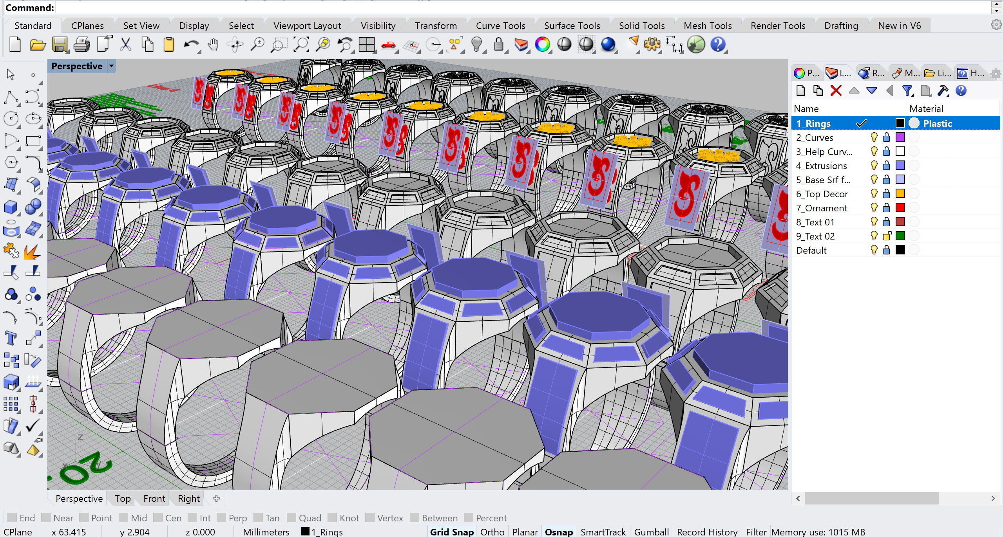Click the Zoom Extents icon
The image size is (1003, 537).
(x=301, y=45)
